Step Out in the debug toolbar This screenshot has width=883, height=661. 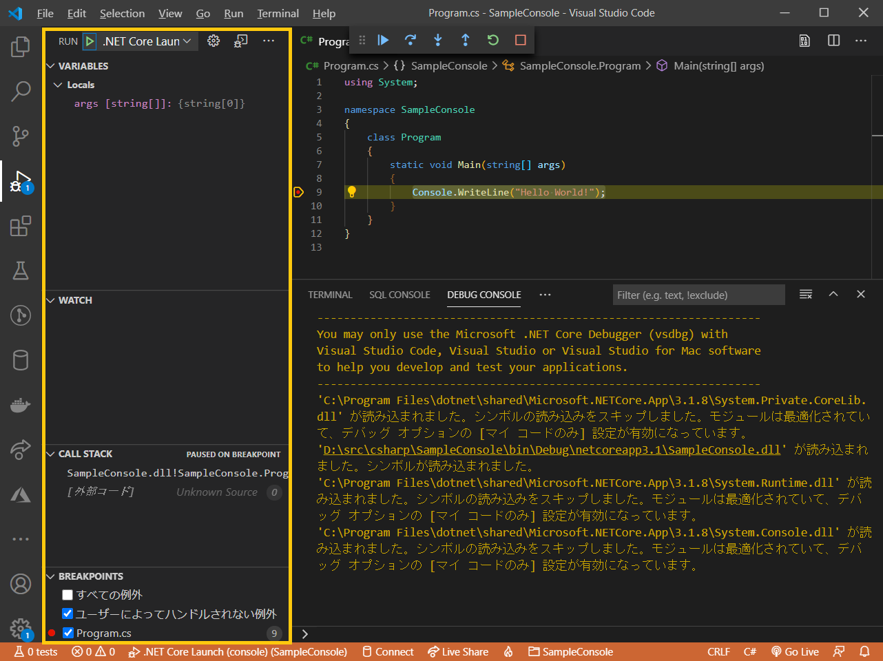(x=466, y=40)
